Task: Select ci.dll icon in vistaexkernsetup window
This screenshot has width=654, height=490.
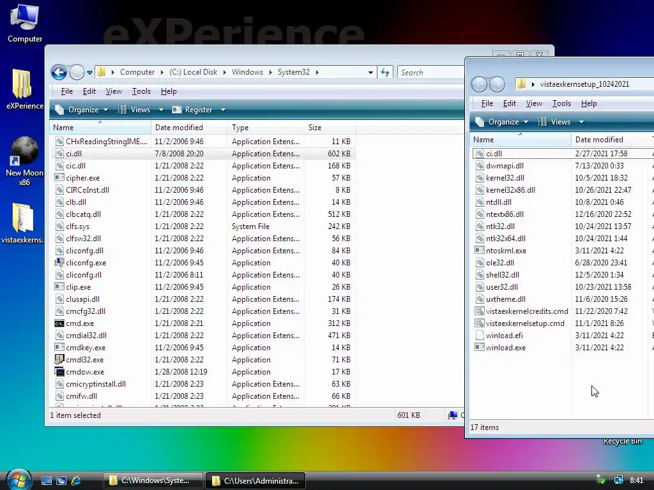Action: pyautogui.click(x=480, y=154)
